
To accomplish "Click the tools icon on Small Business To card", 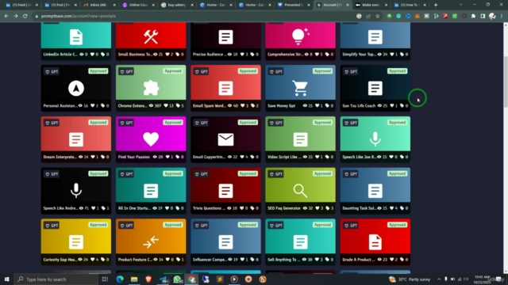I will coord(151,37).
